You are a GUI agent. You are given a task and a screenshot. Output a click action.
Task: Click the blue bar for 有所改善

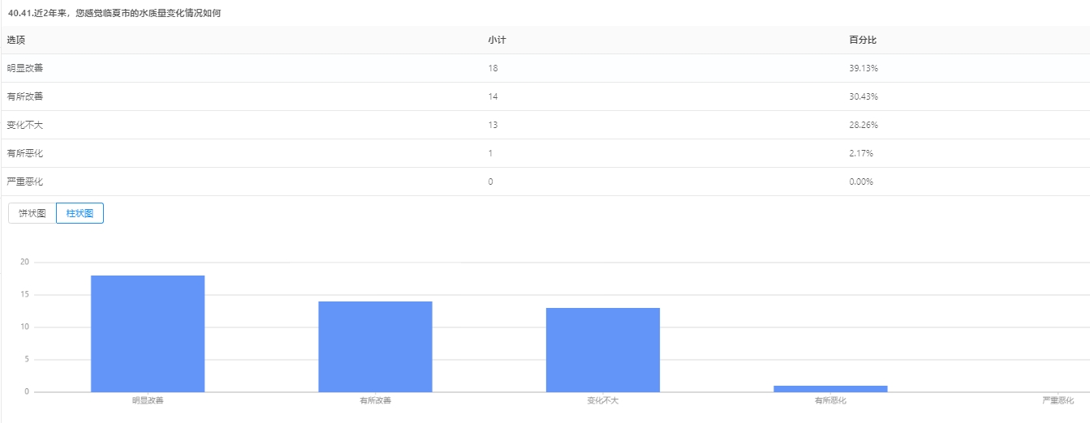coord(375,347)
